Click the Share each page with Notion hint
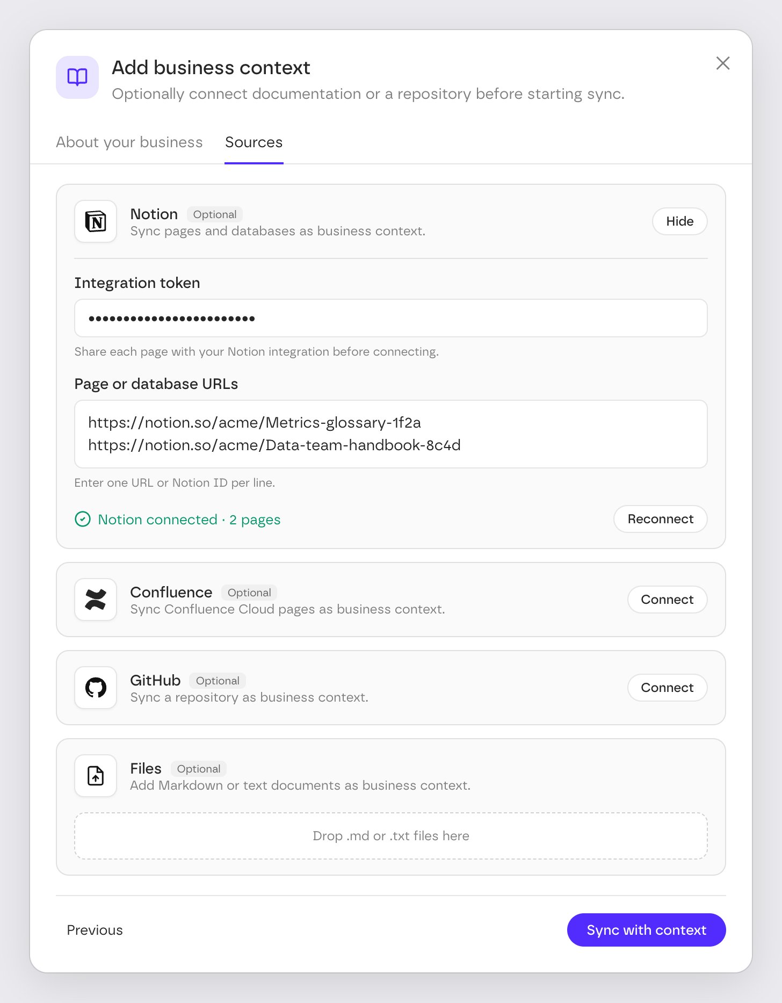This screenshot has height=1003, width=782. tap(257, 352)
